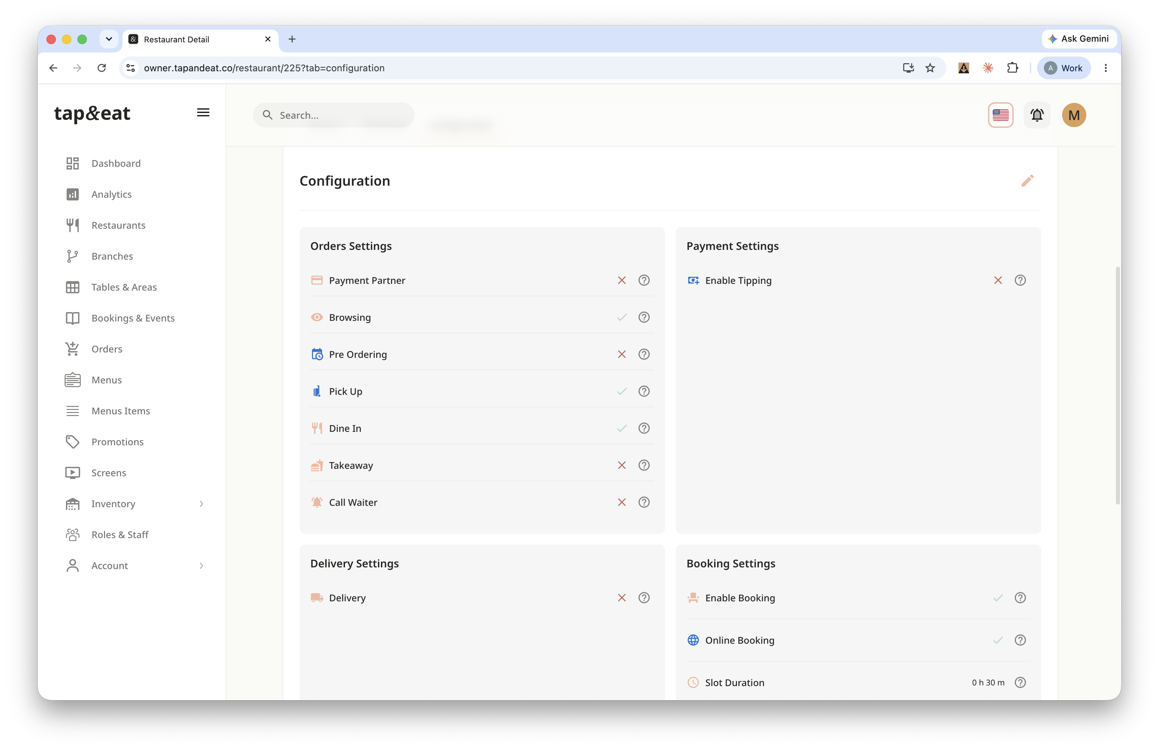This screenshot has height=750, width=1159.
Task: Click the tap&eat logo
Action: tap(92, 113)
